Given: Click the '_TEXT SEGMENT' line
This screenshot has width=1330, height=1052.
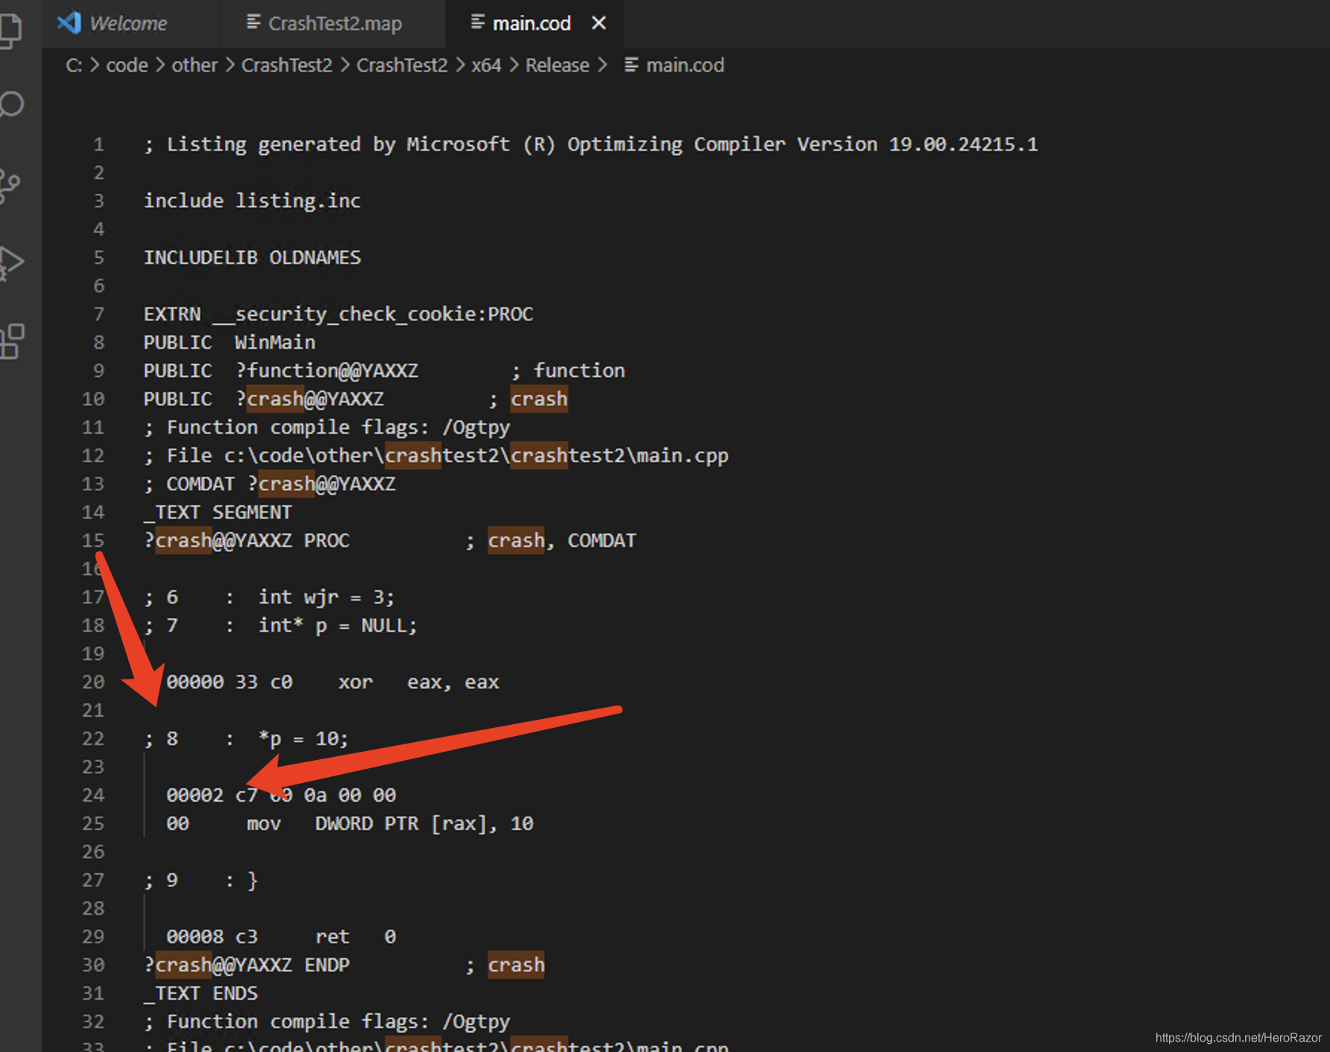Looking at the screenshot, I should [218, 513].
